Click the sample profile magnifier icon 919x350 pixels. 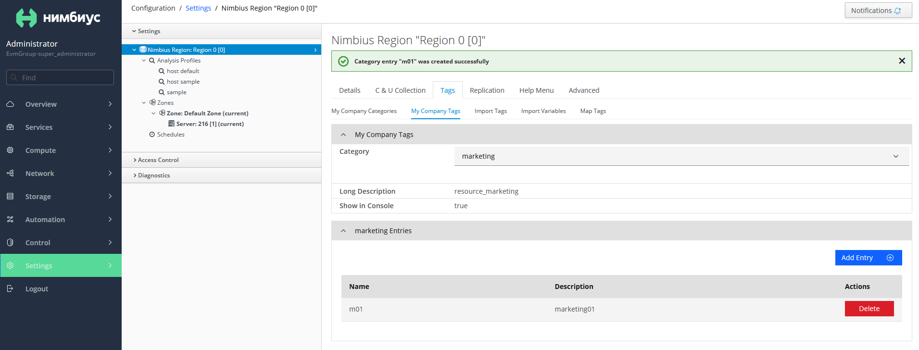162,92
